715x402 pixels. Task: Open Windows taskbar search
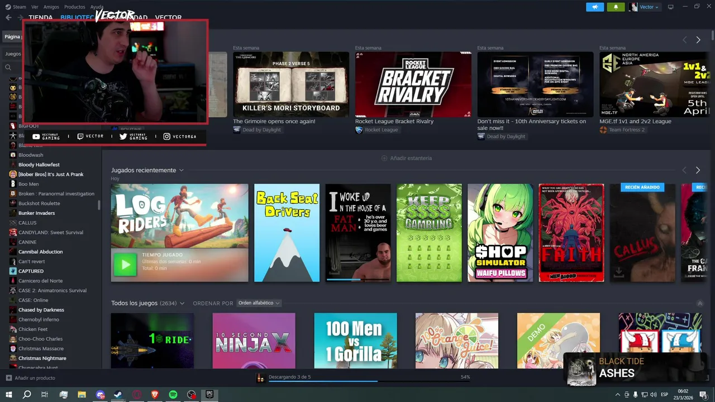click(x=27, y=395)
